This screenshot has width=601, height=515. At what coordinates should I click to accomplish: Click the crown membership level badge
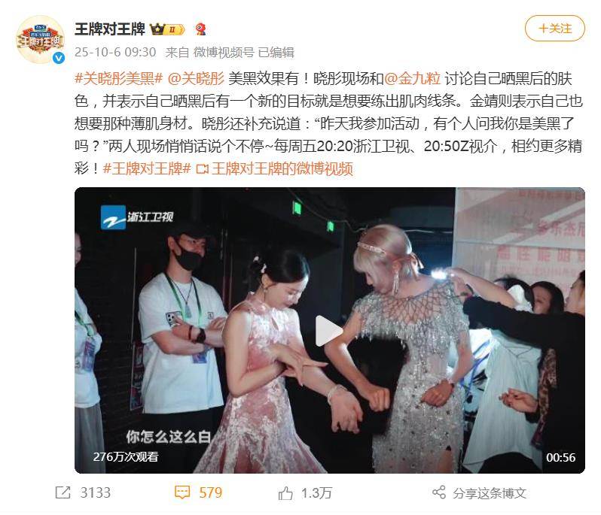coord(167,29)
